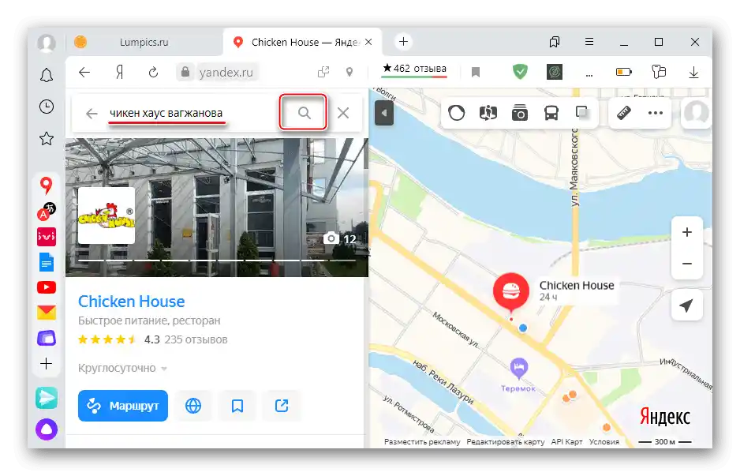
Task: Open translator icon in sidebar
Action: coord(47,212)
